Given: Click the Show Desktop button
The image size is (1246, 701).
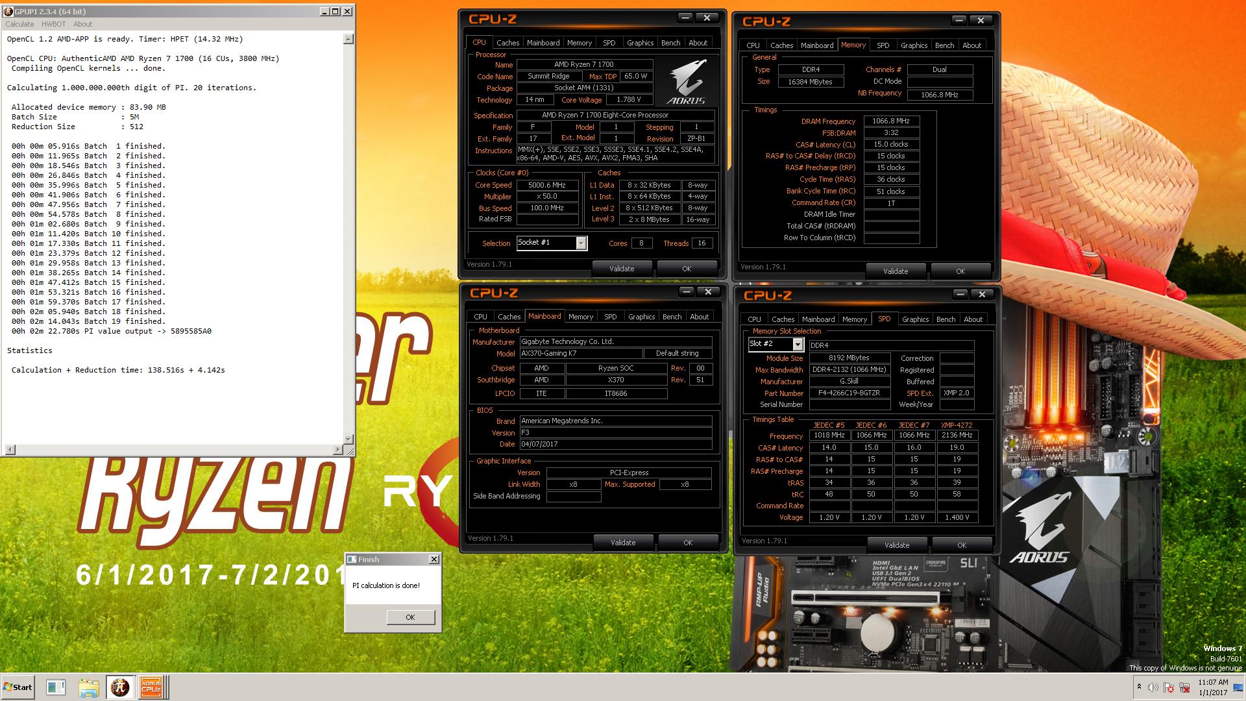Looking at the screenshot, I should coord(1238,687).
